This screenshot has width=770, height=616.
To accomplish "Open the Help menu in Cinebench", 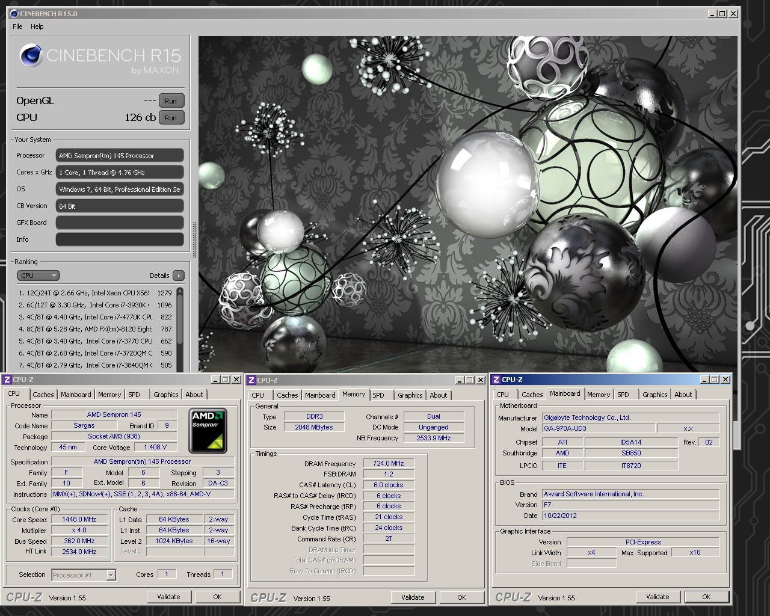I will click(x=37, y=26).
